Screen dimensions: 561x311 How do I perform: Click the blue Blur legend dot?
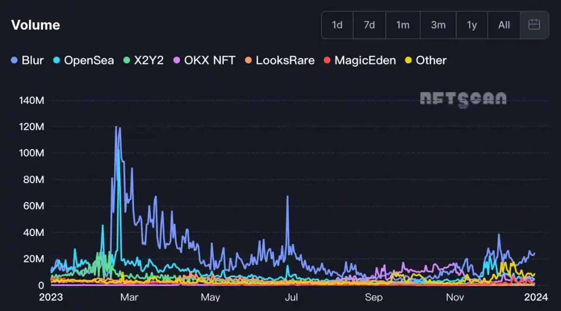[x=14, y=60]
